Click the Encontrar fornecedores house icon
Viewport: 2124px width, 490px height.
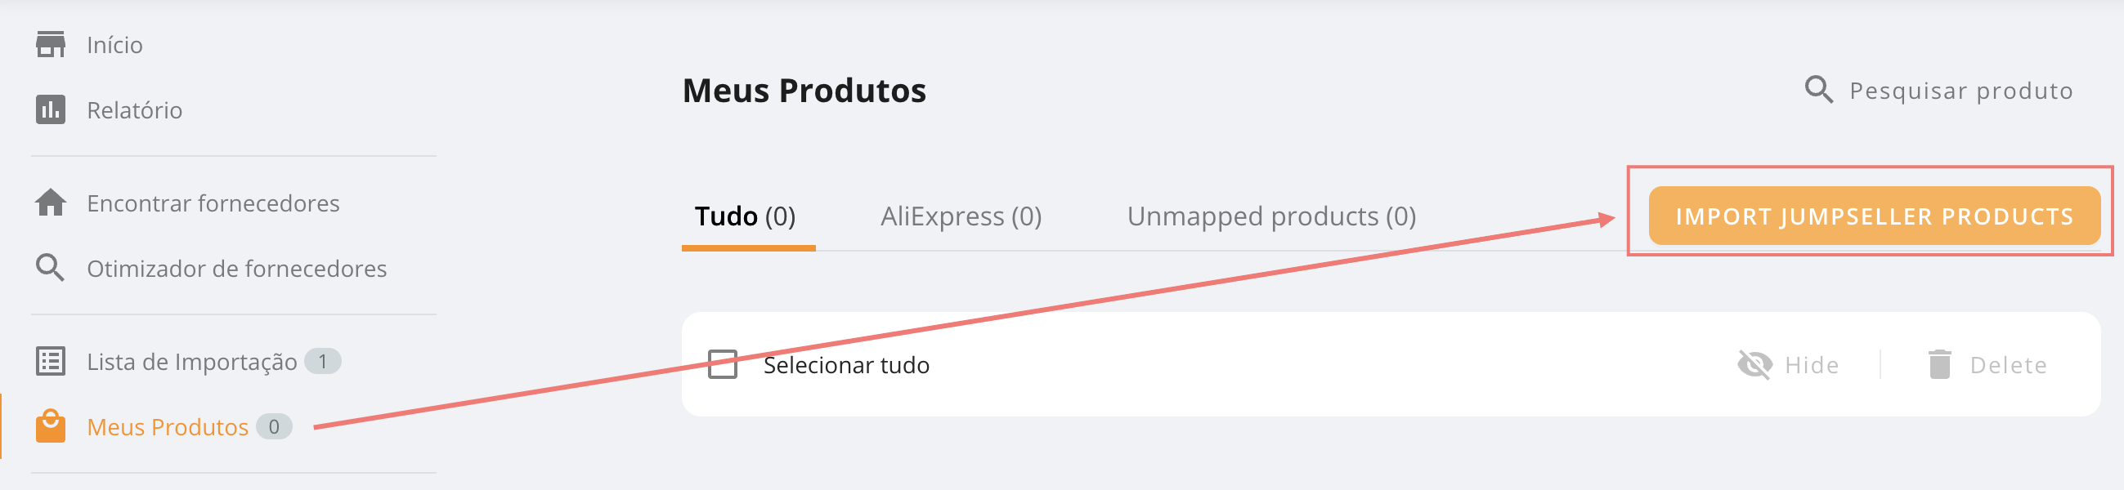tap(51, 203)
